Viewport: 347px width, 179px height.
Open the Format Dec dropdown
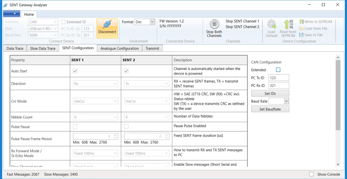coord(144,22)
